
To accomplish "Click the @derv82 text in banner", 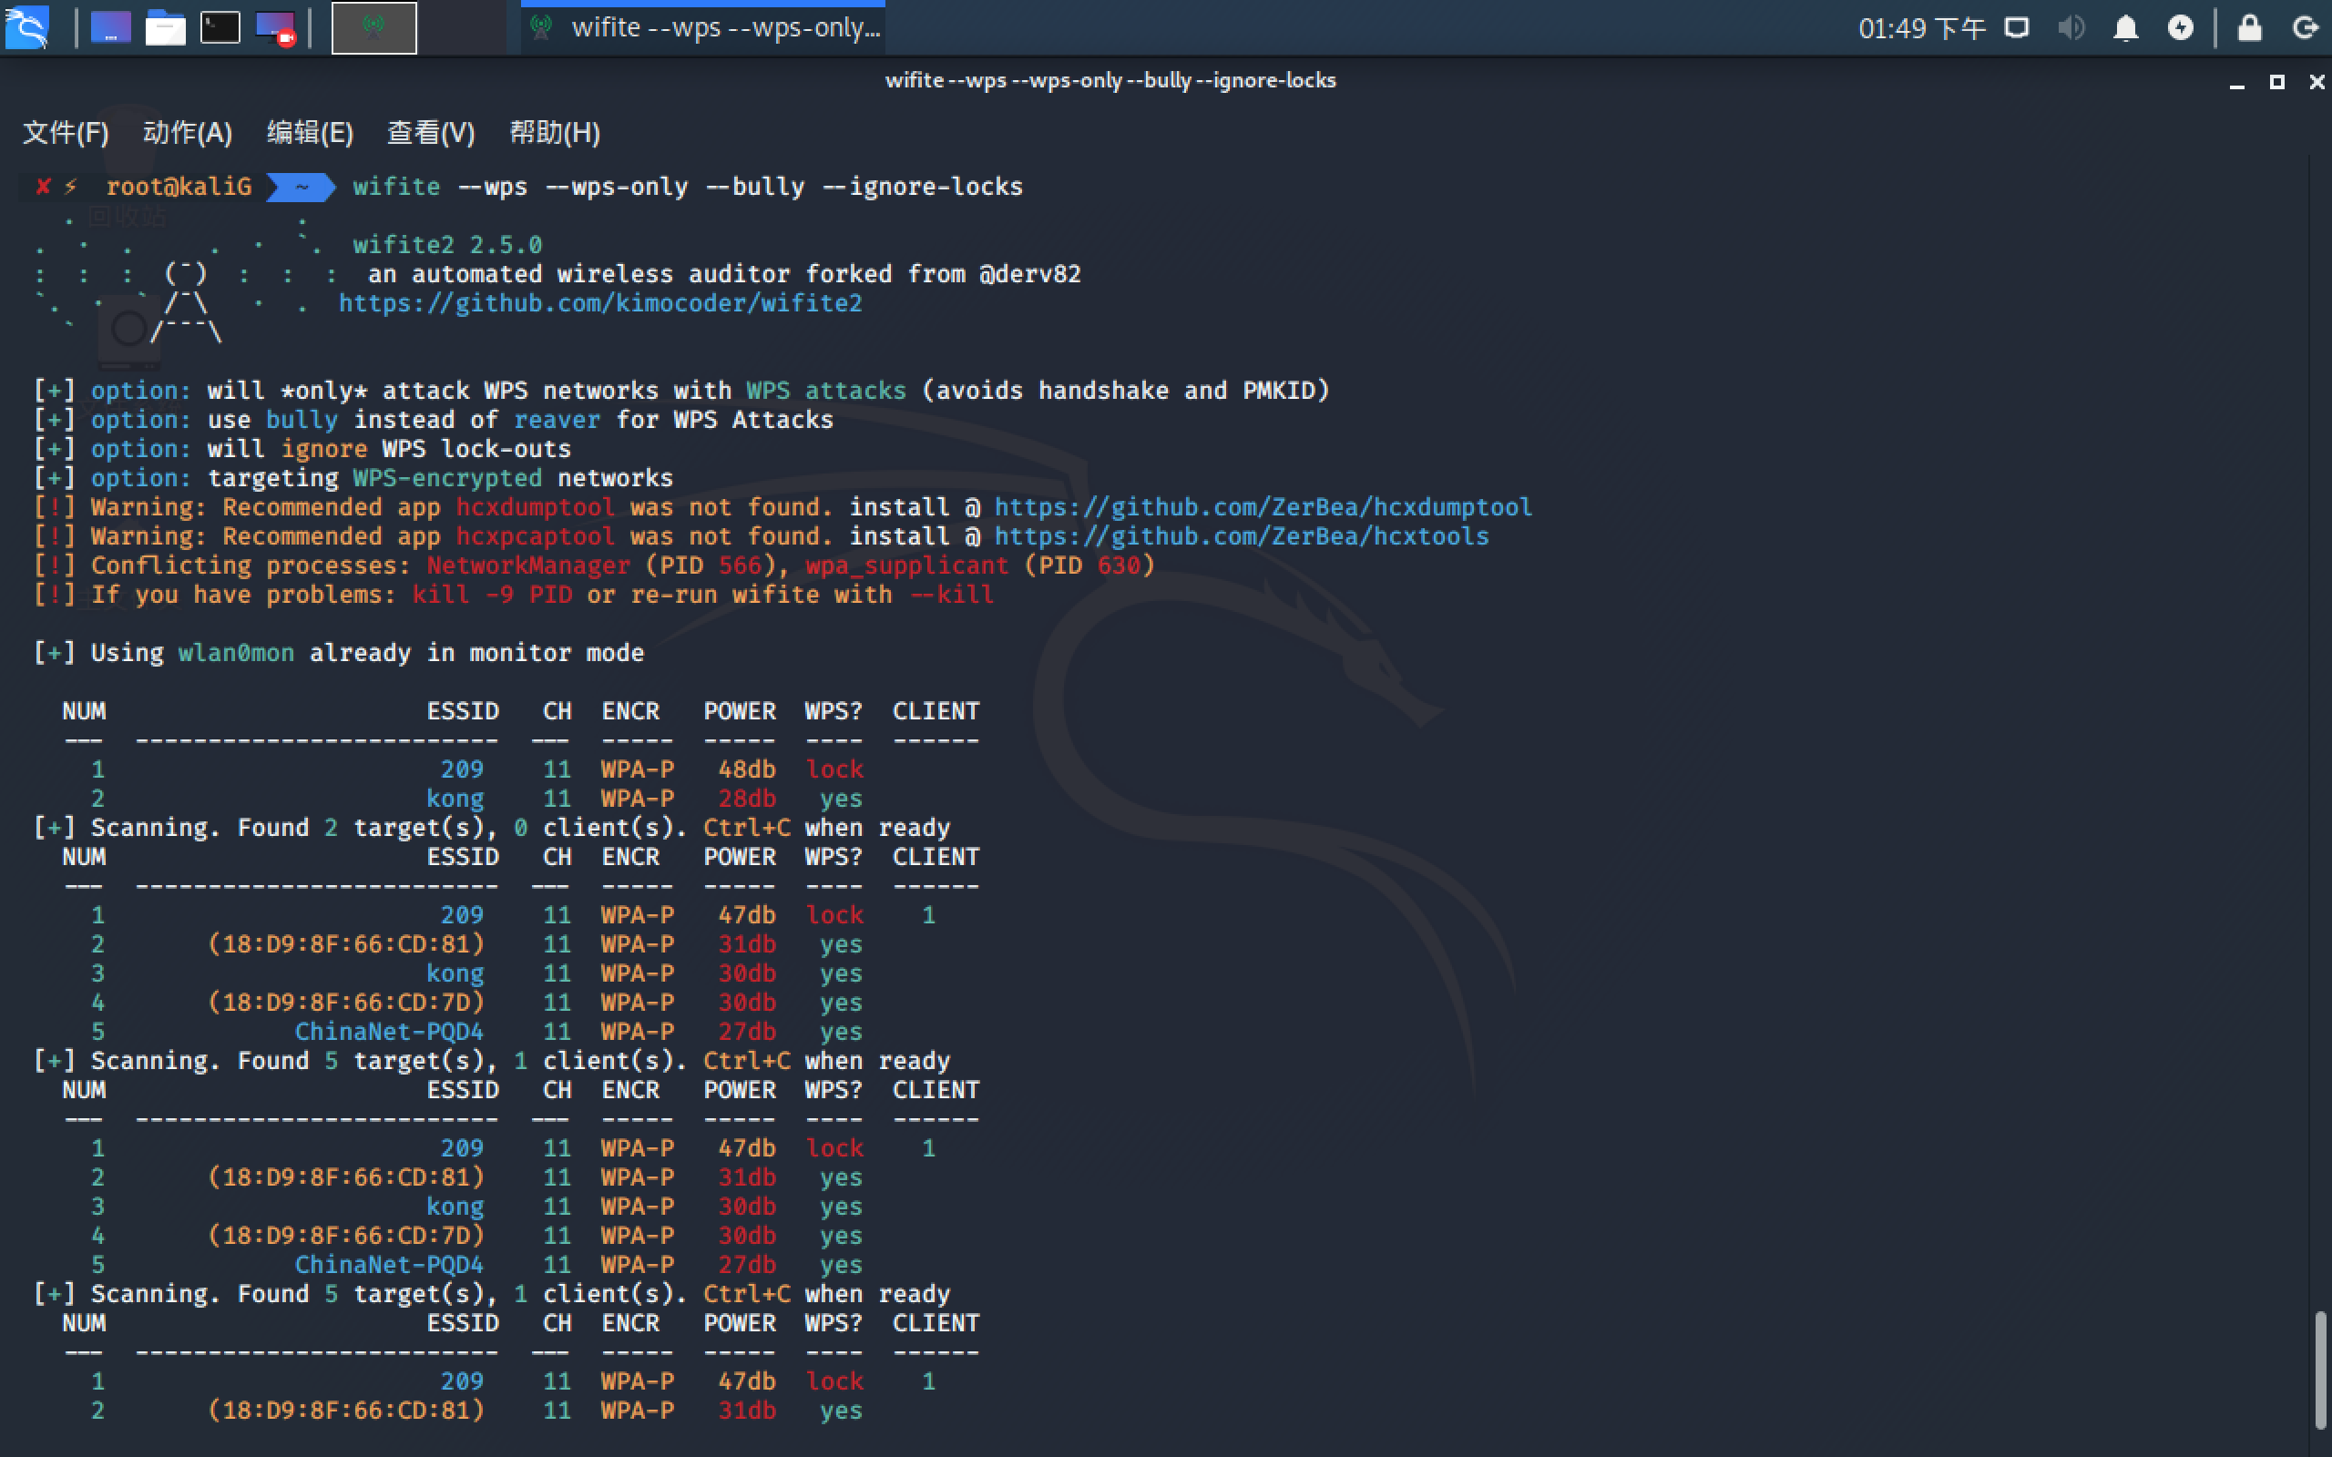I will click(x=1030, y=275).
